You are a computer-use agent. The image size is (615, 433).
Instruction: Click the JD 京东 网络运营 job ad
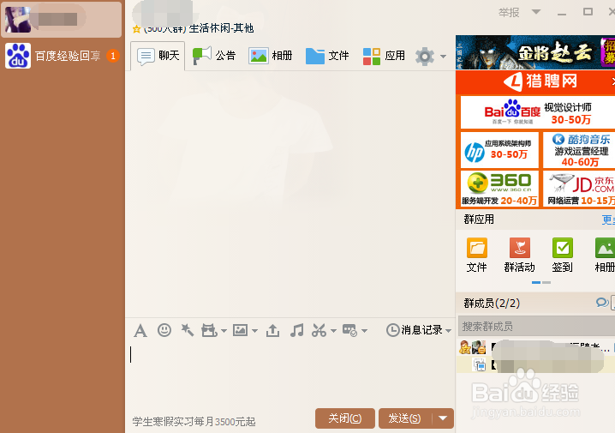579,189
